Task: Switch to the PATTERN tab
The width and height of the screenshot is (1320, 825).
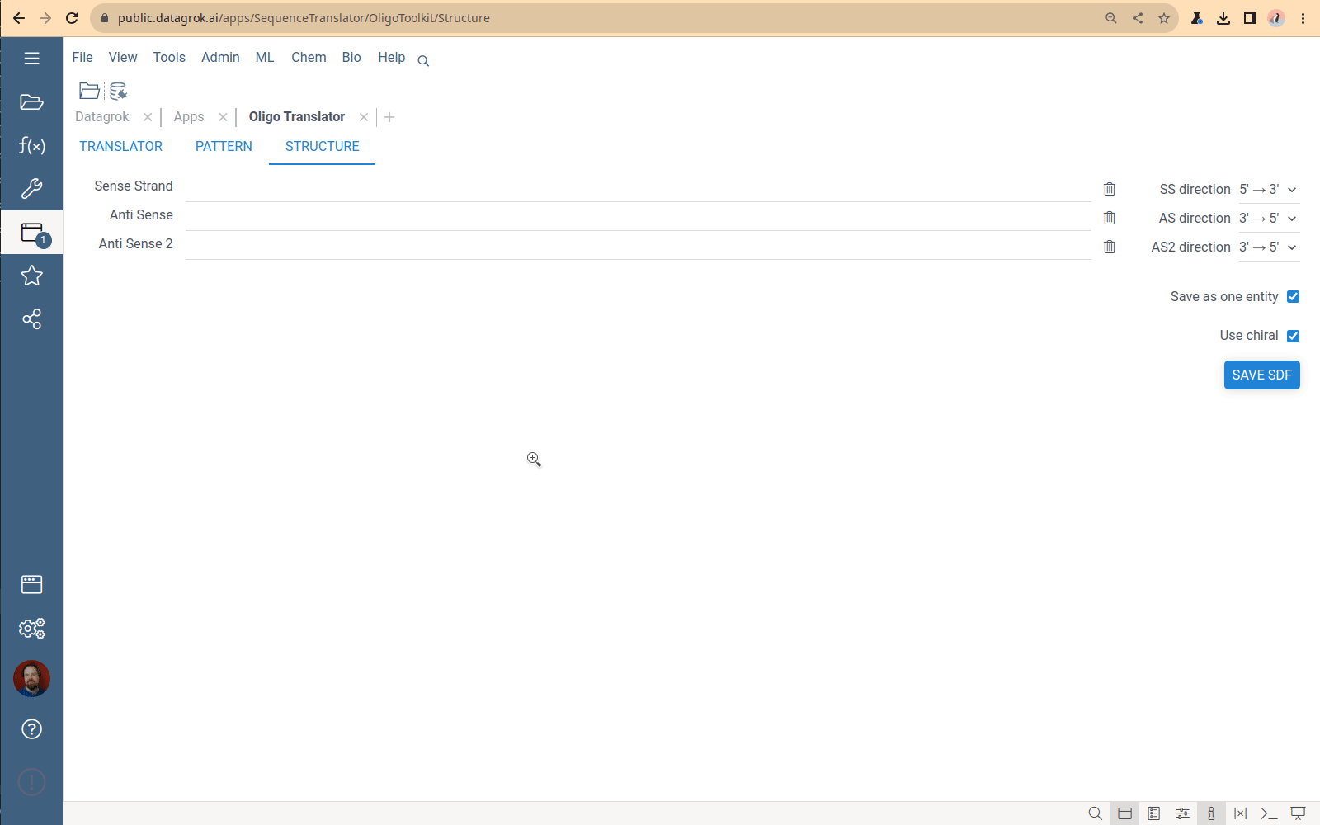Action: click(x=224, y=146)
